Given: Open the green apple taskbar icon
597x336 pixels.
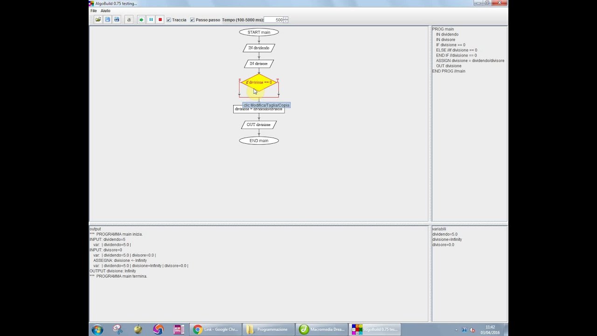Looking at the screenshot, I should 138,329.
